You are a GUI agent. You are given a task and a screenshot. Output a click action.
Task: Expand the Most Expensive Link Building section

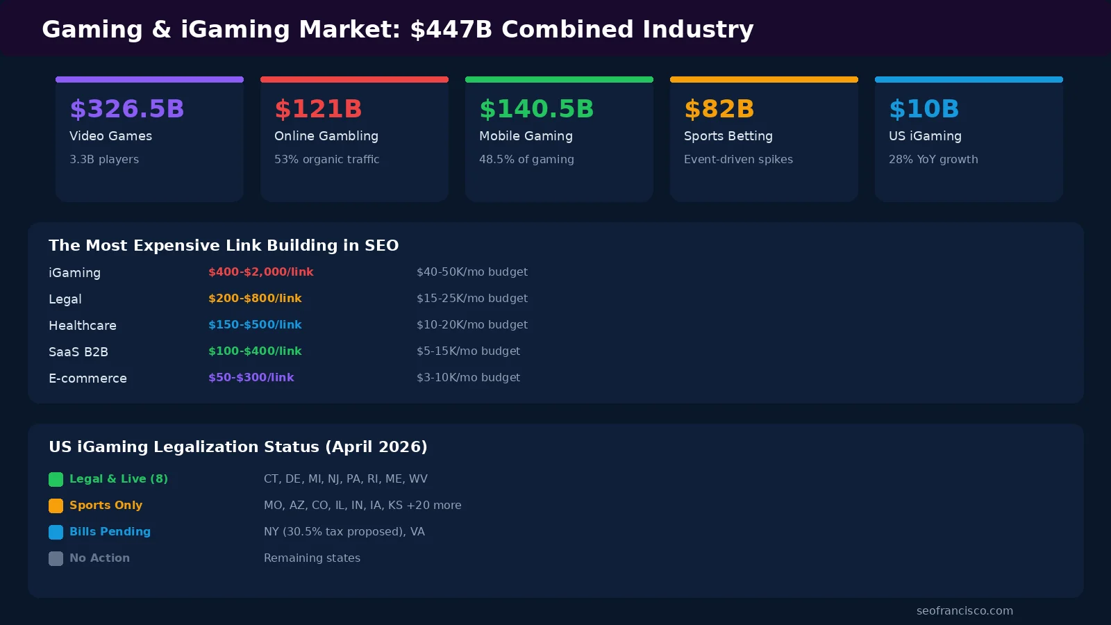(x=224, y=245)
